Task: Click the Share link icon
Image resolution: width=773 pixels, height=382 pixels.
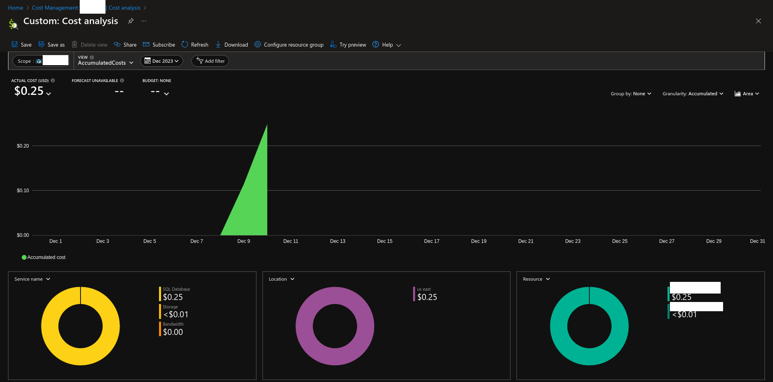Action: (x=117, y=45)
